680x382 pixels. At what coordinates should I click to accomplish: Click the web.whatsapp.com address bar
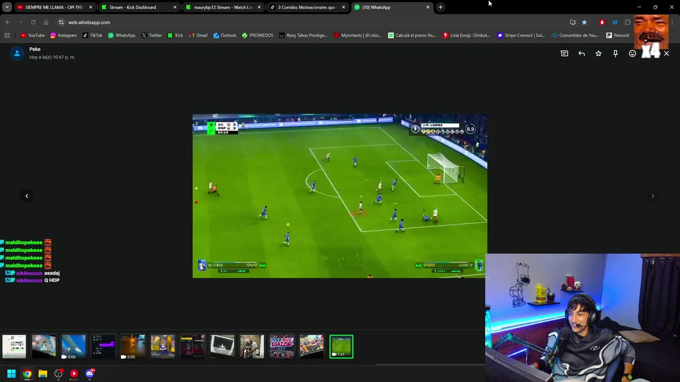click(313, 22)
